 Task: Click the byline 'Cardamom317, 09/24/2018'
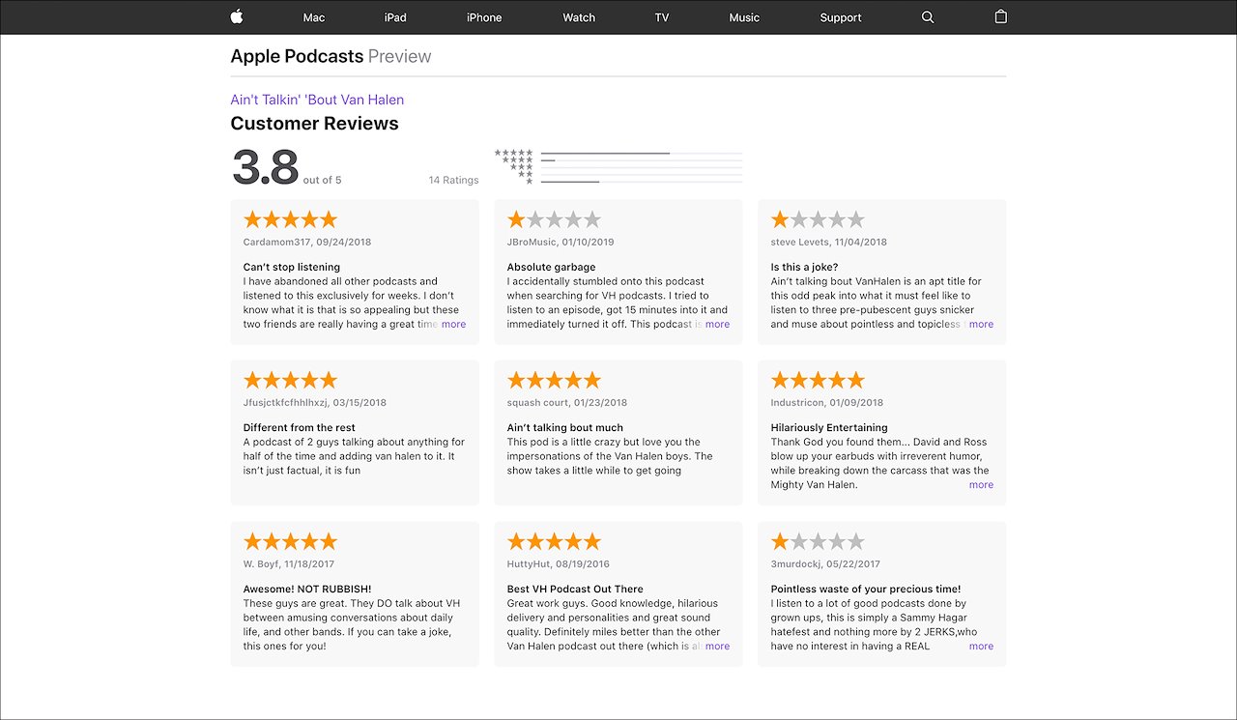coord(307,243)
